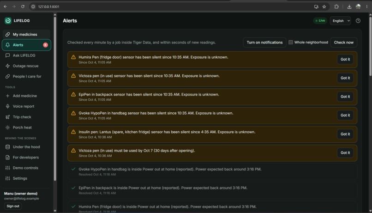This screenshot has height=213, width=372.
Task: Click the help question mark icon
Action: (x=358, y=21)
